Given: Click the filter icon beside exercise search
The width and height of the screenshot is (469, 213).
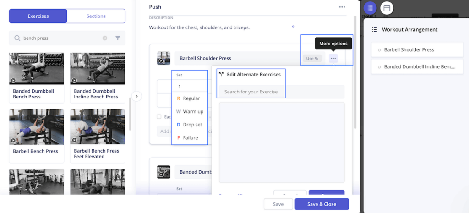Looking at the screenshot, I should pos(118,38).
